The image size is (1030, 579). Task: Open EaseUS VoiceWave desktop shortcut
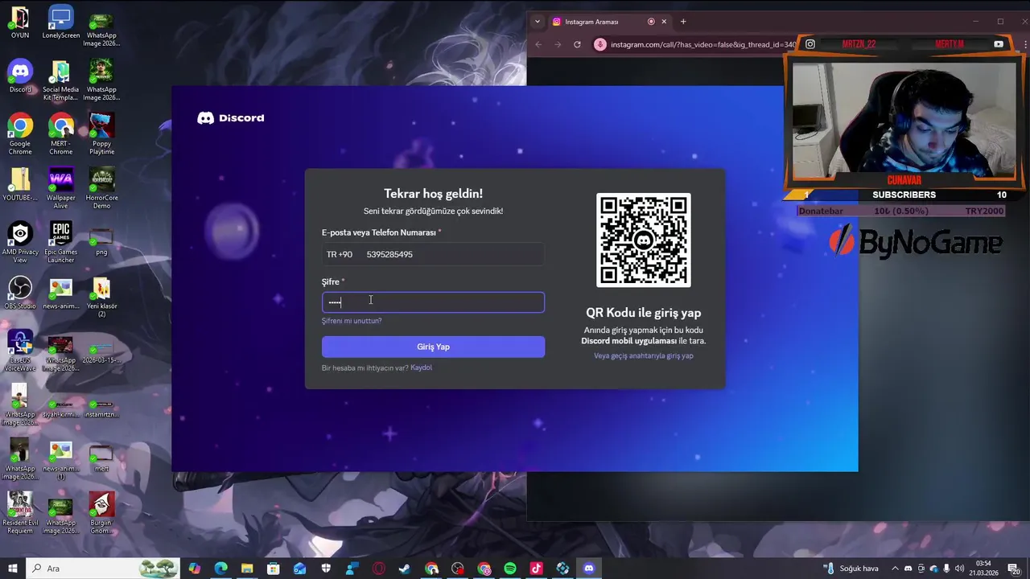20,351
